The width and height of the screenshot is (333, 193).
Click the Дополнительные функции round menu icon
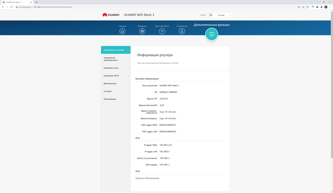212,34
